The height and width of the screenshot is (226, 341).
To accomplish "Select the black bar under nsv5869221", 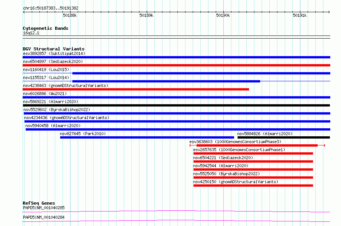I will point(176,105).
